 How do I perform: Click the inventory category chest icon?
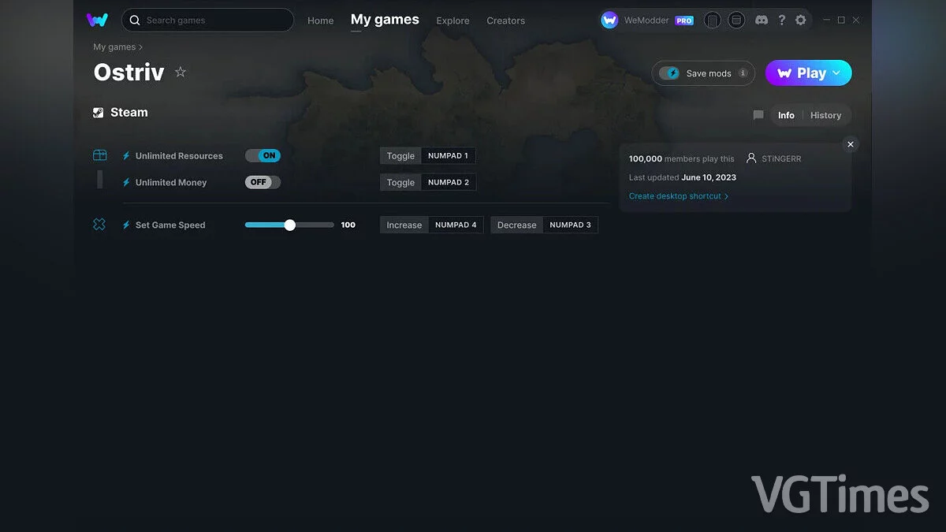tap(99, 155)
